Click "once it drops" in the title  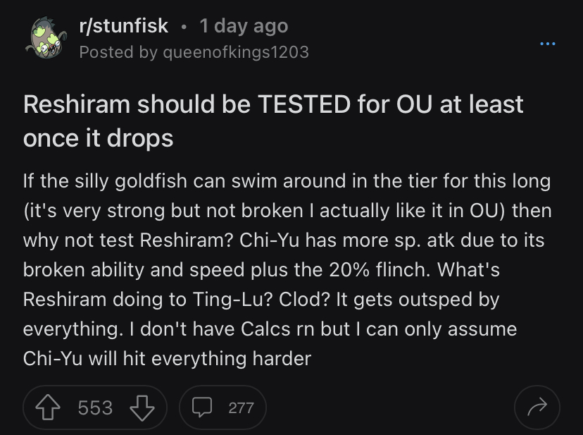point(98,137)
